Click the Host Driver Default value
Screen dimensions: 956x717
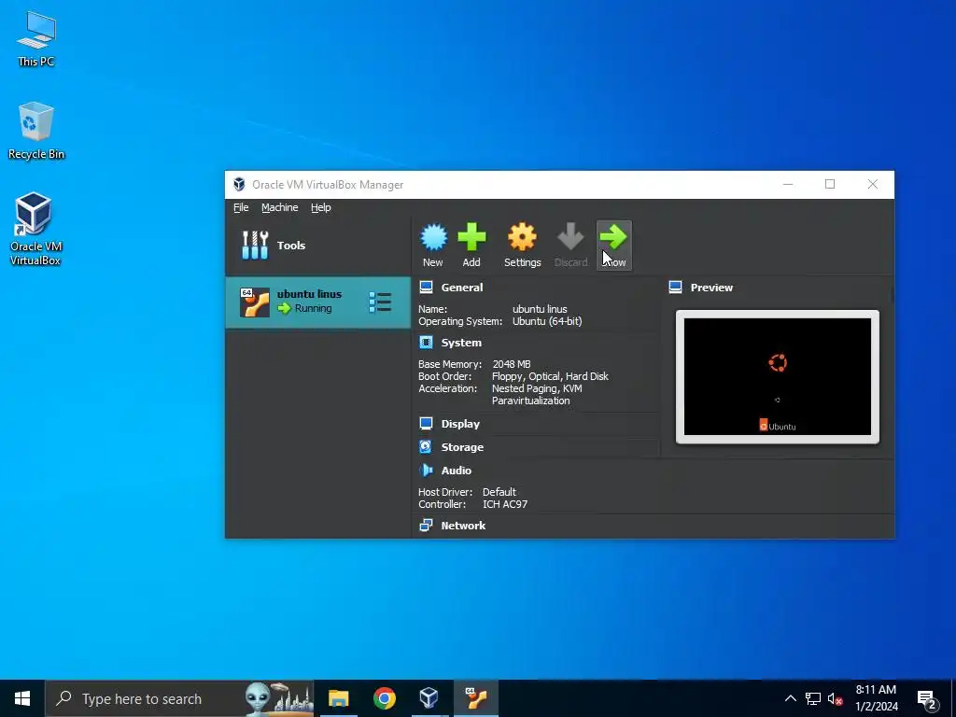pyautogui.click(x=499, y=492)
